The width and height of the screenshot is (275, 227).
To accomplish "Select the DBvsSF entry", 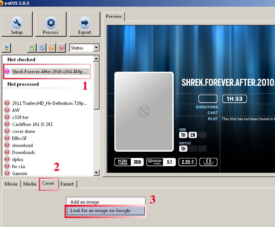I will click(19, 138).
